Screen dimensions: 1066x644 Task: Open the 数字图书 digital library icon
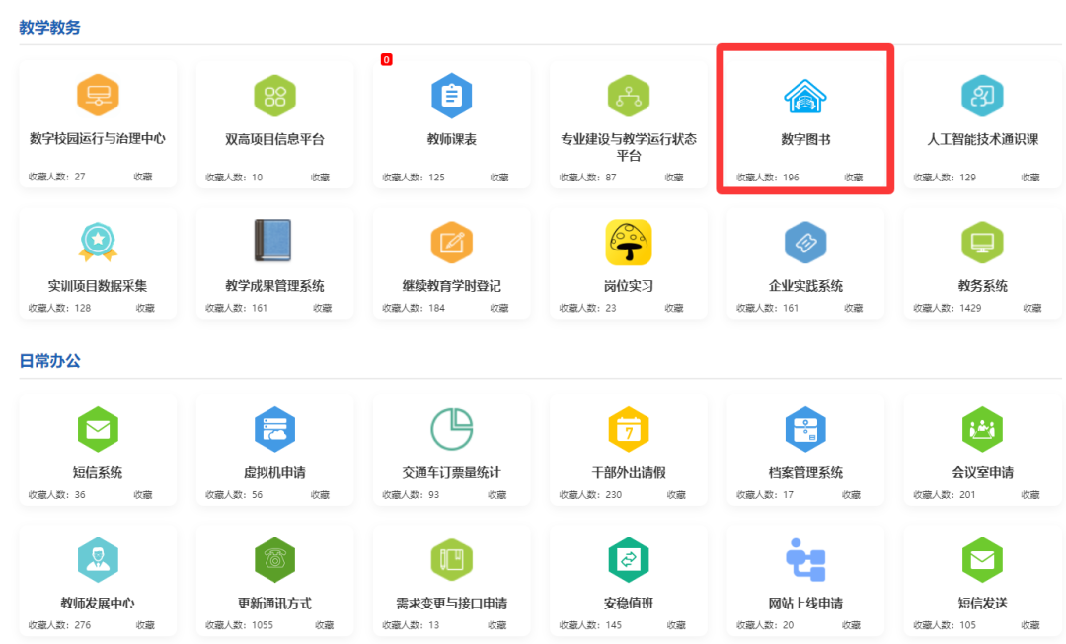tap(804, 97)
